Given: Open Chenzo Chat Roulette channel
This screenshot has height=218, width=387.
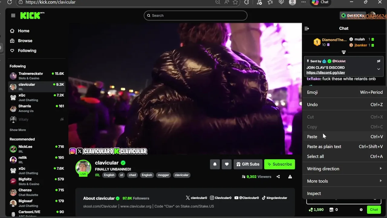Looking at the screenshot, I should (x=37, y=192).
